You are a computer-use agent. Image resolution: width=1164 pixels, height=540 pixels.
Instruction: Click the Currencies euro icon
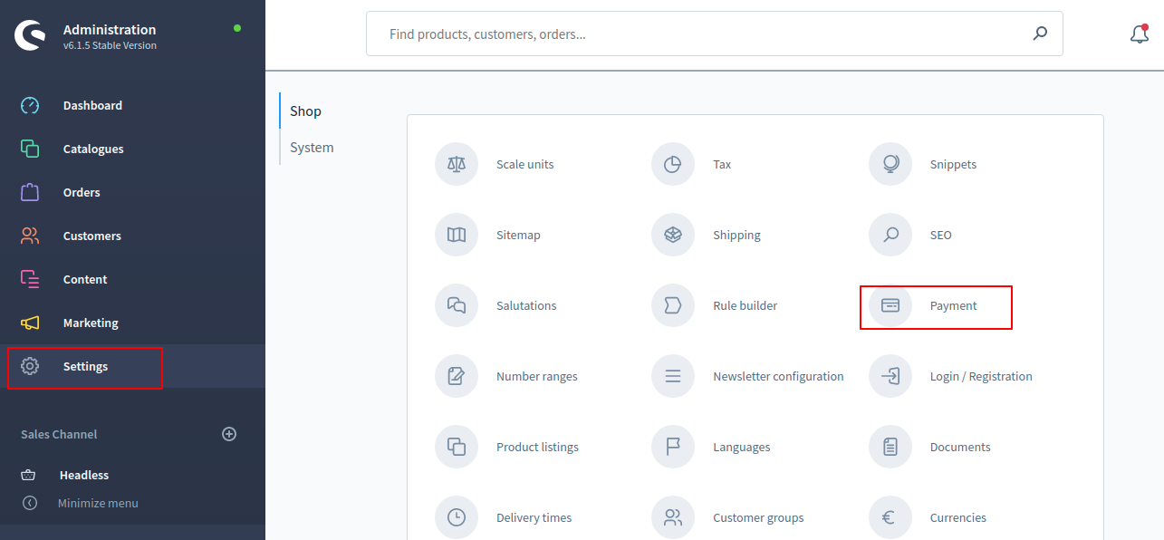pos(890,518)
